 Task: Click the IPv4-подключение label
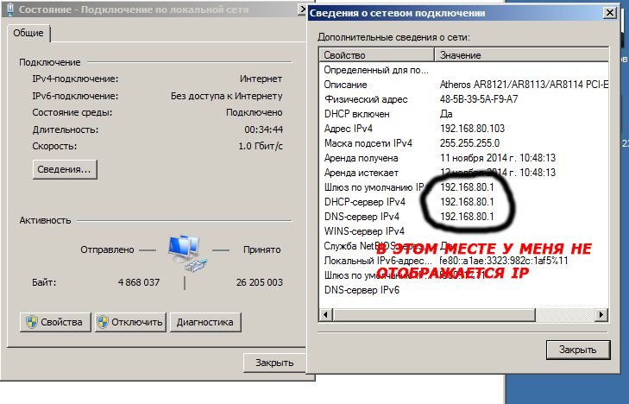(x=75, y=79)
